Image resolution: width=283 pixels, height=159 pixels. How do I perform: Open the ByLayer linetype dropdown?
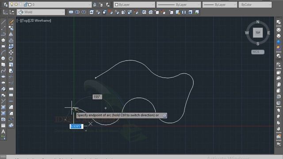point(179,5)
